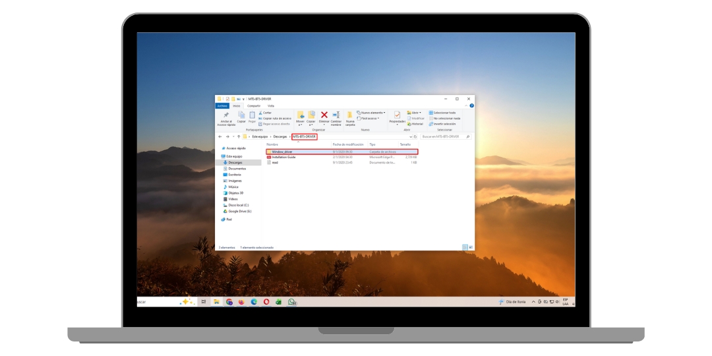Screen dimensions: 712x356
Task: Click the red Eliminar delete icon
Action: coord(324,116)
